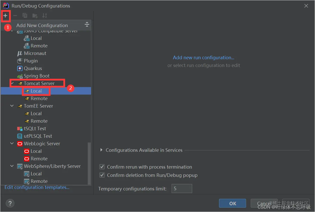The image size is (315, 212).
Task: Click the Tomcat icon beside the Tomcat Remote row
Action: [27, 99]
